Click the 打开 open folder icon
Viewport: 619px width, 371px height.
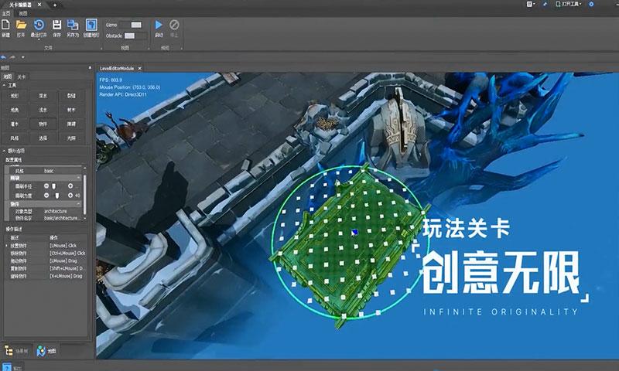[21, 25]
